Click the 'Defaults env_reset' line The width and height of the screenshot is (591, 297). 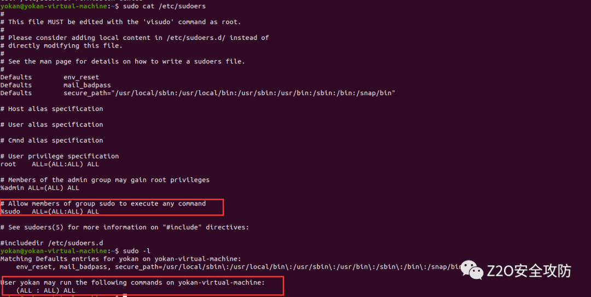tap(50, 77)
